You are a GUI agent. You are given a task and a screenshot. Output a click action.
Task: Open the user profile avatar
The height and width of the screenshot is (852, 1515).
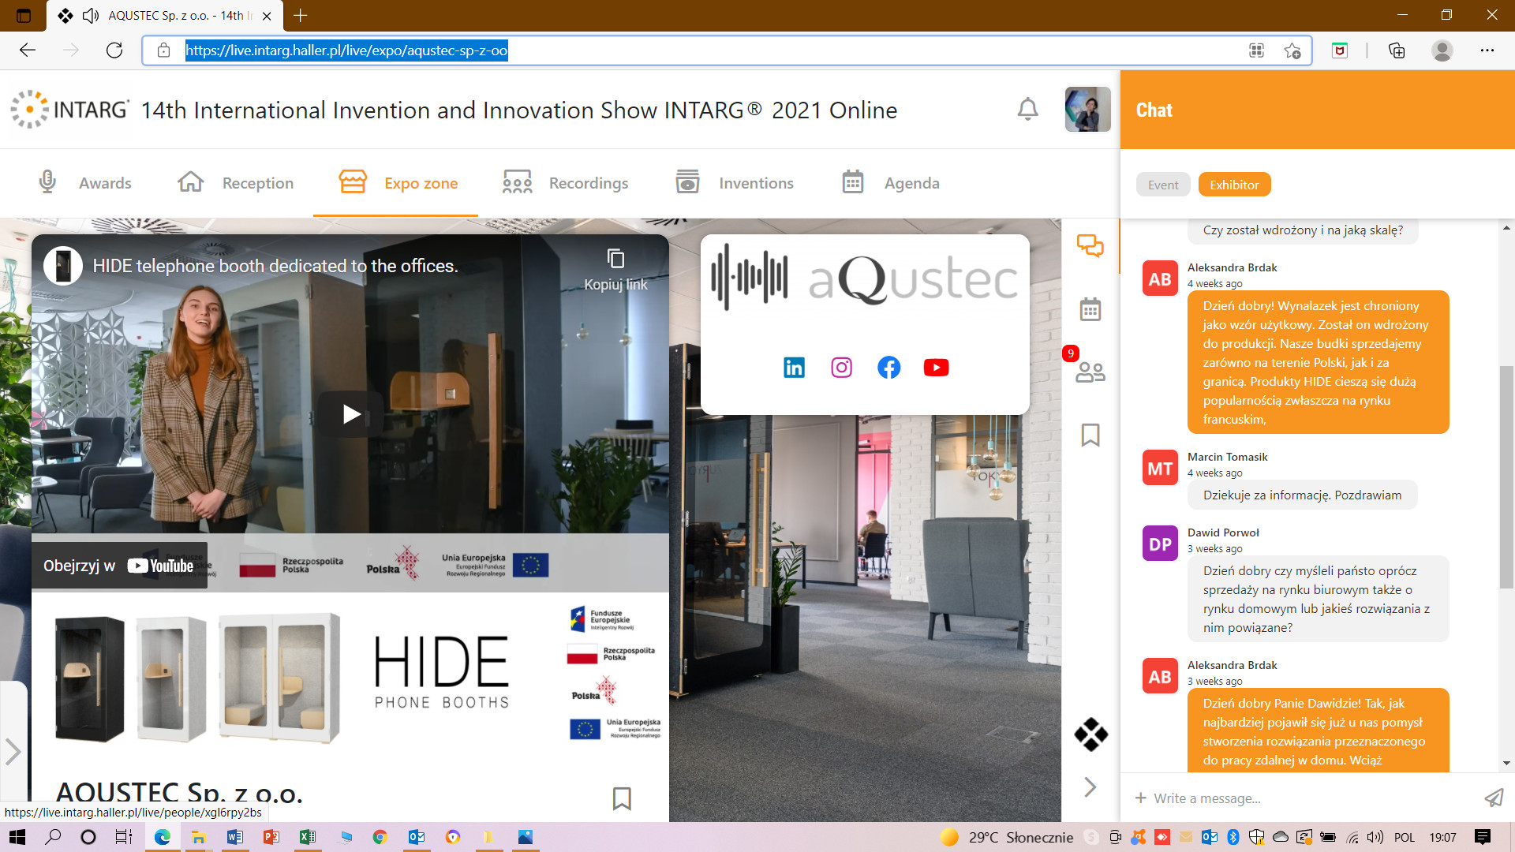(1087, 109)
